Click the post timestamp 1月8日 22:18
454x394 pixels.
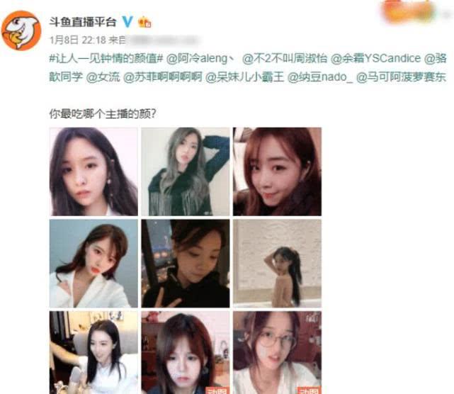click(78, 40)
